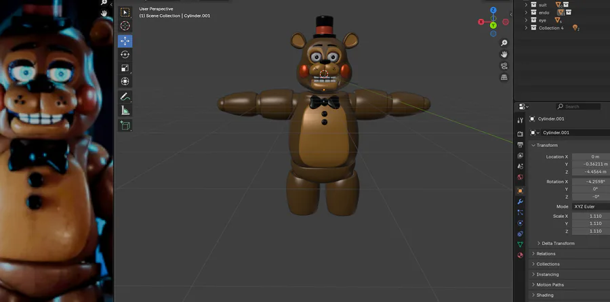Open the object data-block browse dropdown

coord(535,133)
